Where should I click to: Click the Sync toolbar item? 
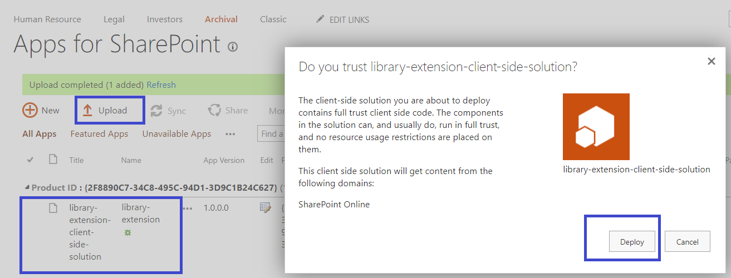tap(168, 111)
